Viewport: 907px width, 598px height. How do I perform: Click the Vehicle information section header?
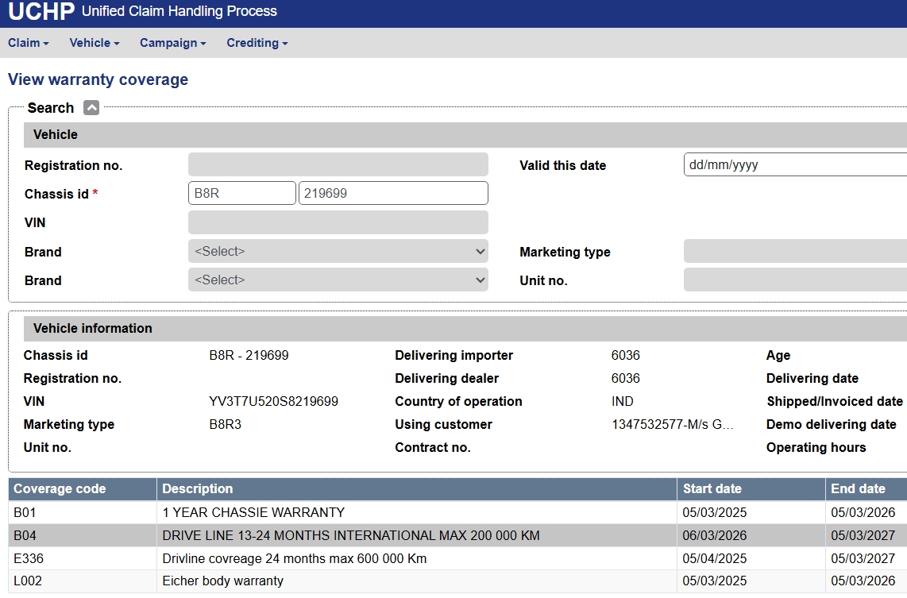93,329
